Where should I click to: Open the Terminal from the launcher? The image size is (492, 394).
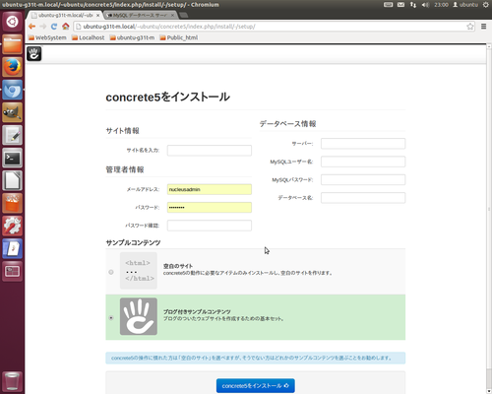click(x=13, y=158)
